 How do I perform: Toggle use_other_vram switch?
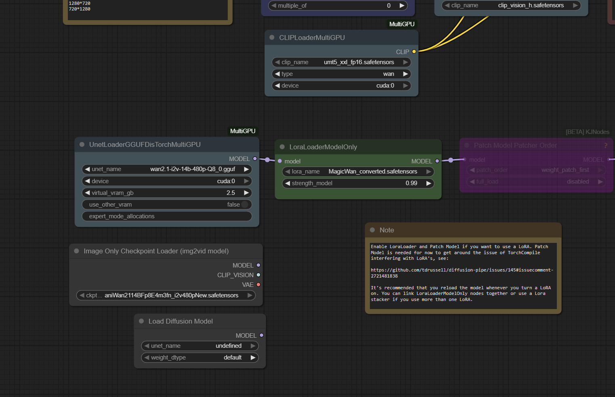pos(245,205)
